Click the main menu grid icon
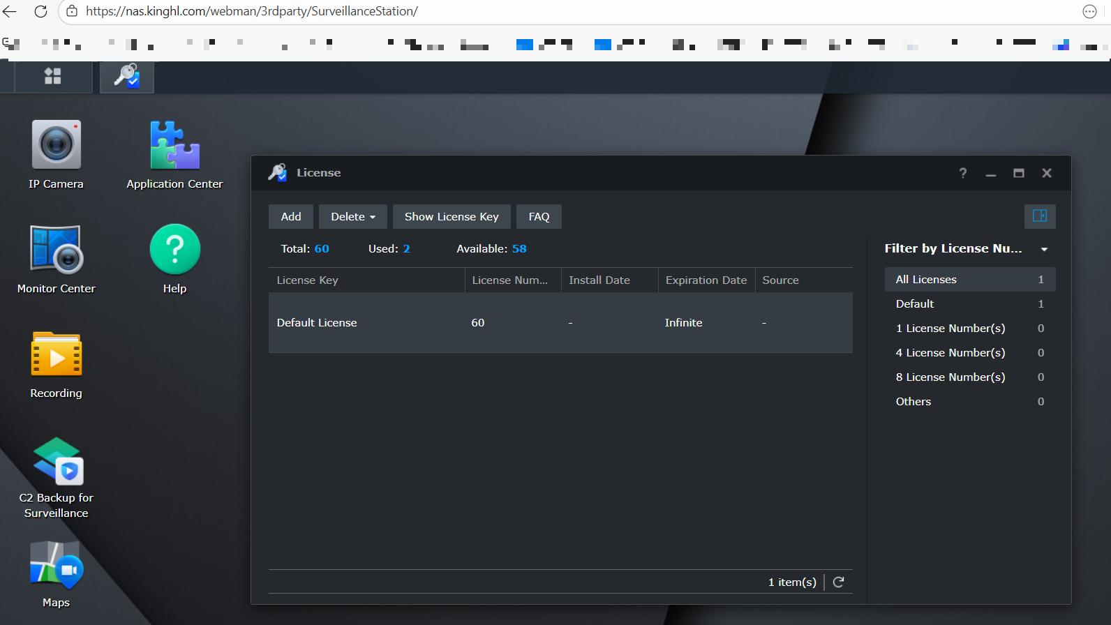 pyautogui.click(x=53, y=76)
